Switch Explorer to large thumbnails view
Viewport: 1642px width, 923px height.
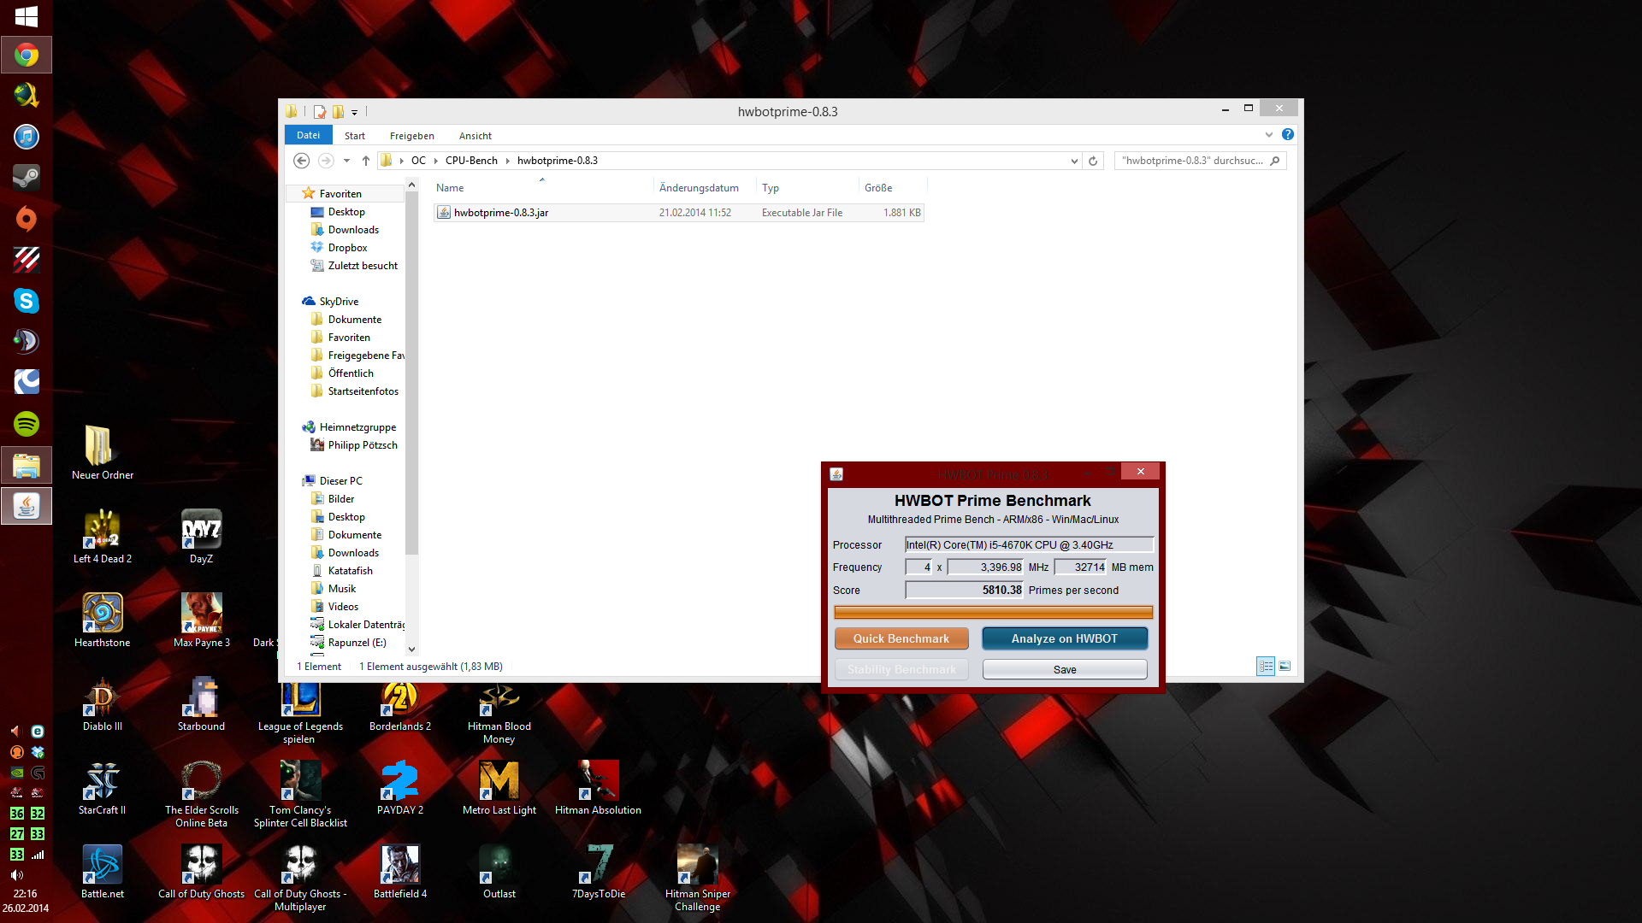1285,667
